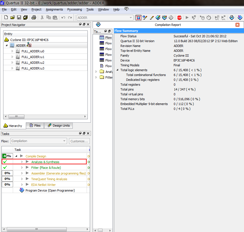Image resolution: width=244 pixels, height=232 pixels.
Task: Click the pressed blue diamond red-arrows toolbar icon
Action: point(138,18)
